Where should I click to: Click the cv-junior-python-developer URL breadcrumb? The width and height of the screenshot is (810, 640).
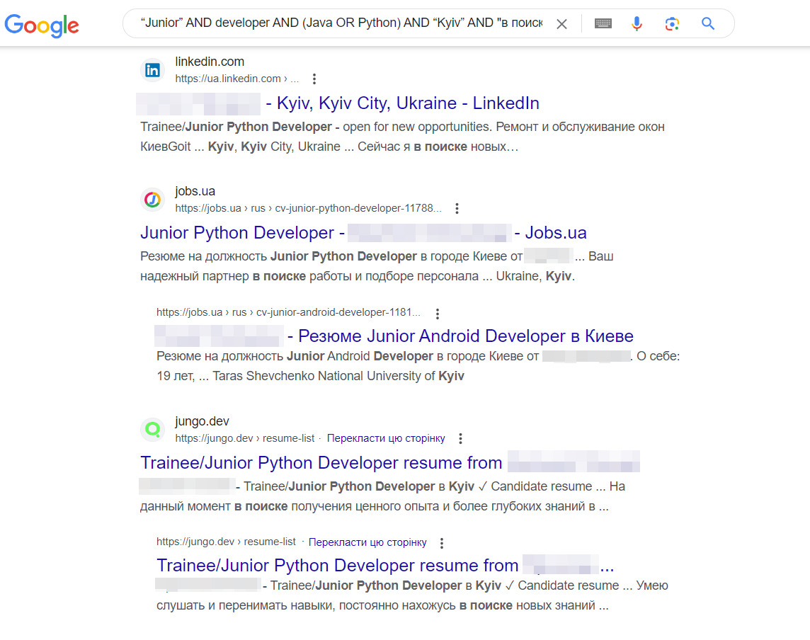point(309,208)
